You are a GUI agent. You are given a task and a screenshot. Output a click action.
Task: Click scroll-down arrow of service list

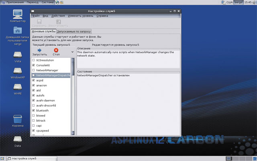(x=73, y=133)
